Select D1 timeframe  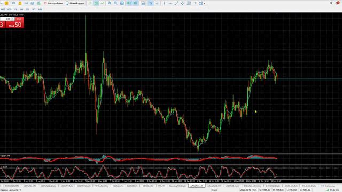(x=27, y=9)
